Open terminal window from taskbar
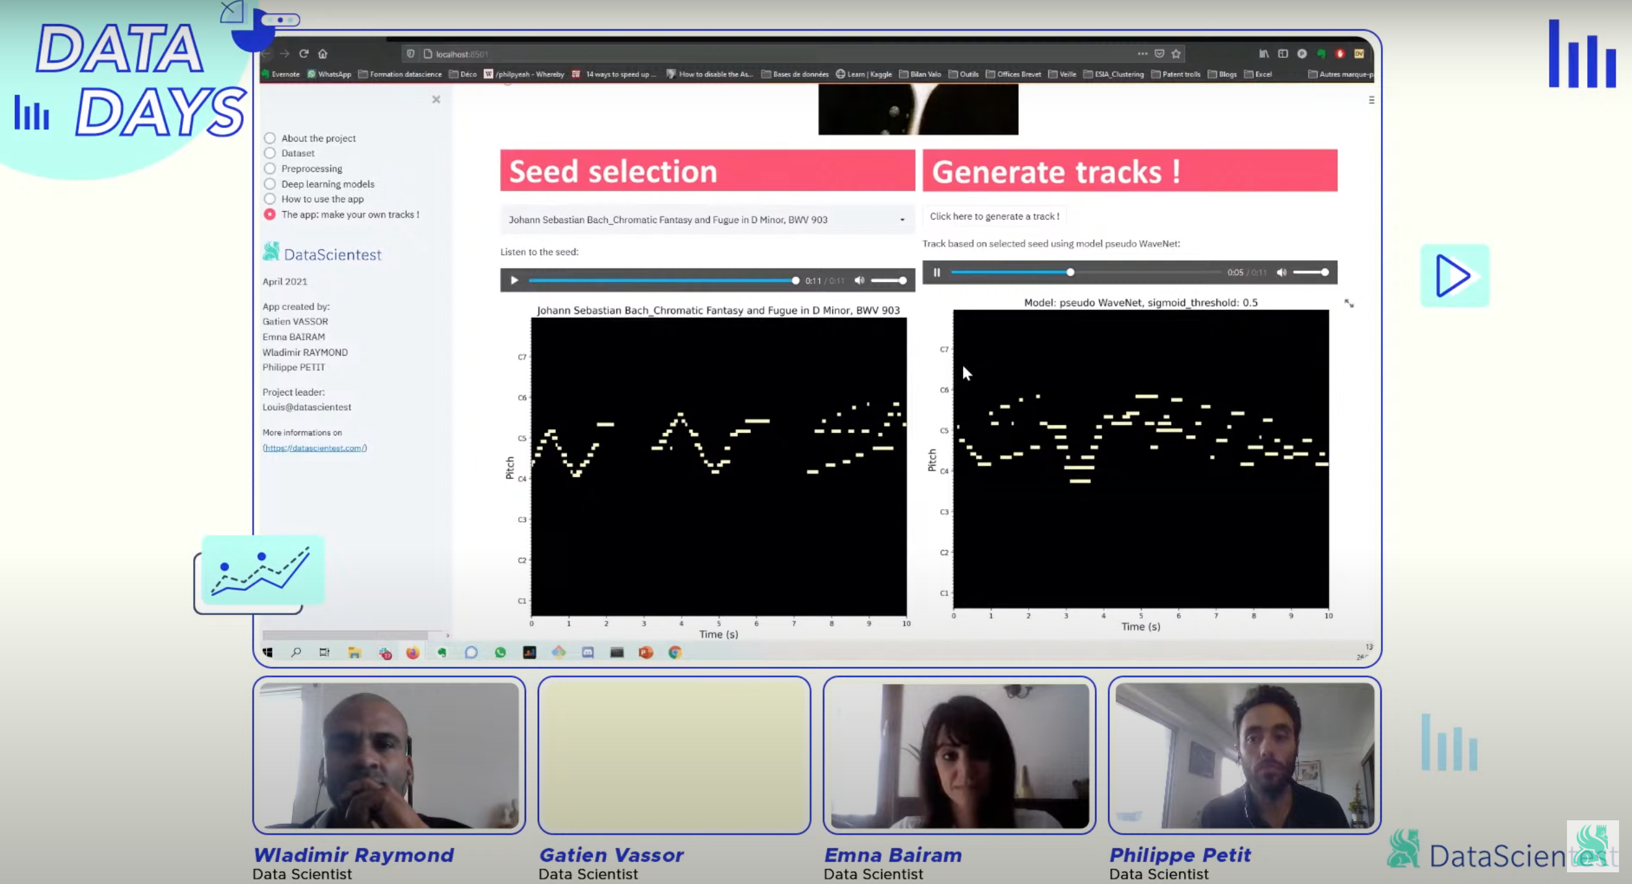The image size is (1632, 884). 617,652
